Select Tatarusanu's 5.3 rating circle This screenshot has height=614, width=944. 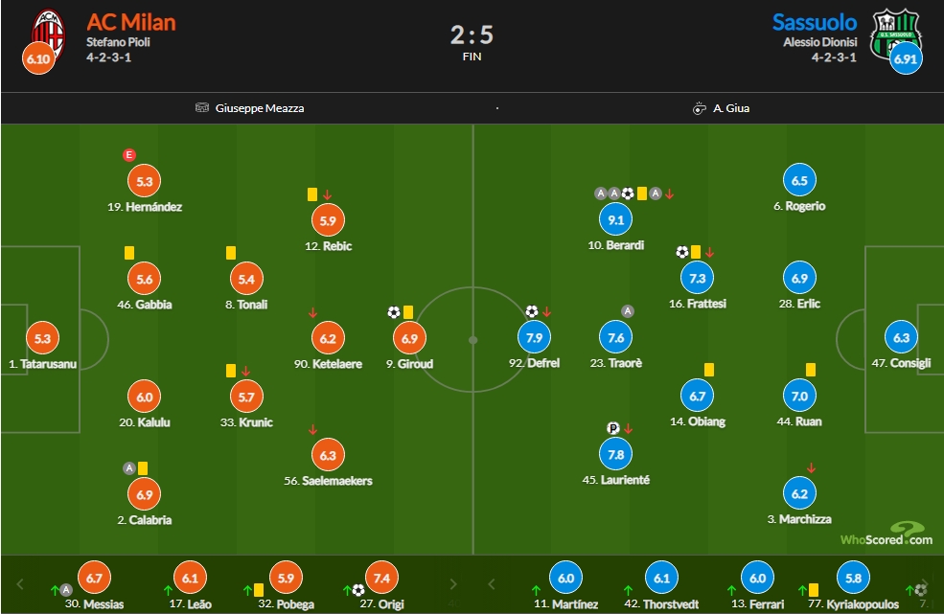[43, 338]
